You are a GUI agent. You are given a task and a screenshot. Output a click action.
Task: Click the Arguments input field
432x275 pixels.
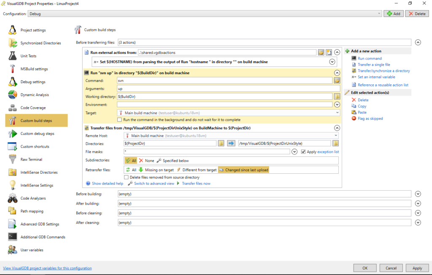[228, 89]
